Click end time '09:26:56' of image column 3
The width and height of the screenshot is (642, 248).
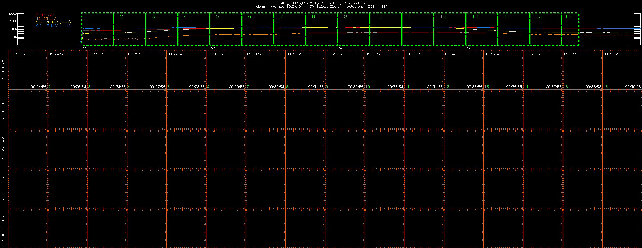[118, 87]
